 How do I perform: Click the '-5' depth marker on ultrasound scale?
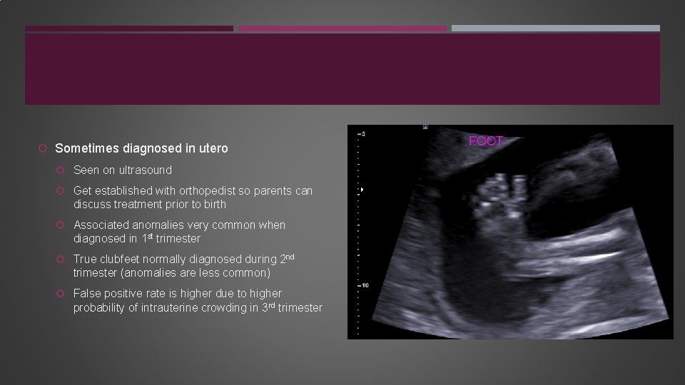361,134
